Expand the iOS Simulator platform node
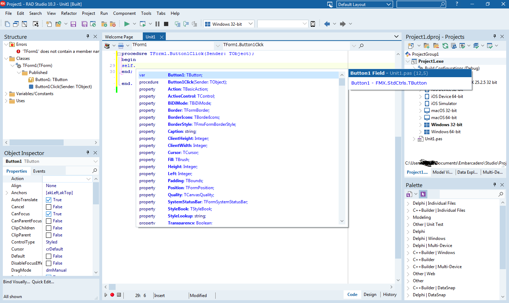 coord(420,104)
